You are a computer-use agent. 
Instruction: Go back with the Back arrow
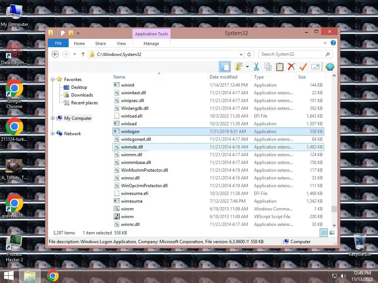(55, 55)
